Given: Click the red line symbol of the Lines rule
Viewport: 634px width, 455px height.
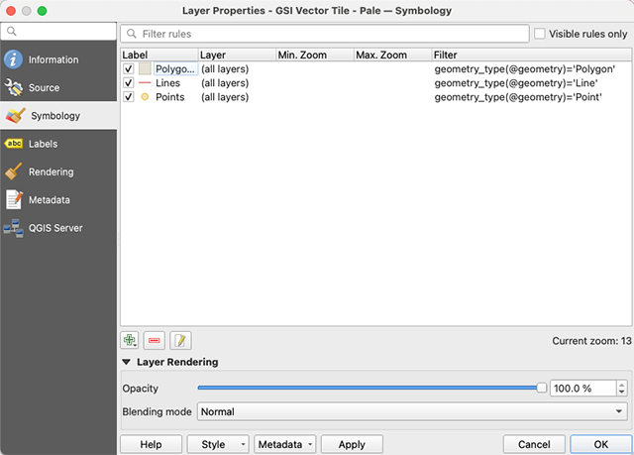Looking at the screenshot, I should (x=145, y=83).
